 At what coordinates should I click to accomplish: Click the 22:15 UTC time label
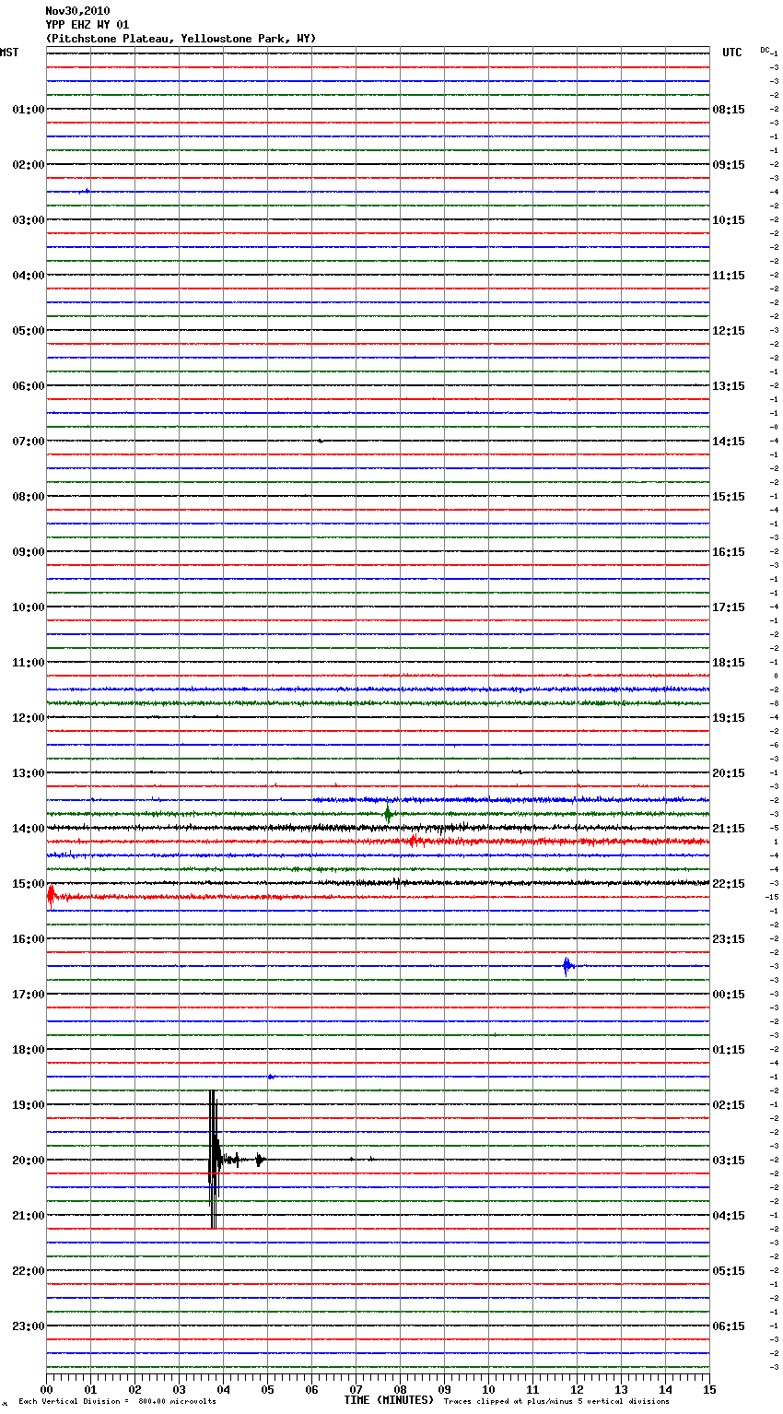pyautogui.click(x=729, y=884)
